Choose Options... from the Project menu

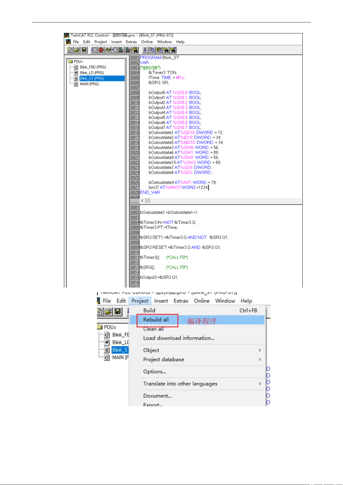pos(197,371)
